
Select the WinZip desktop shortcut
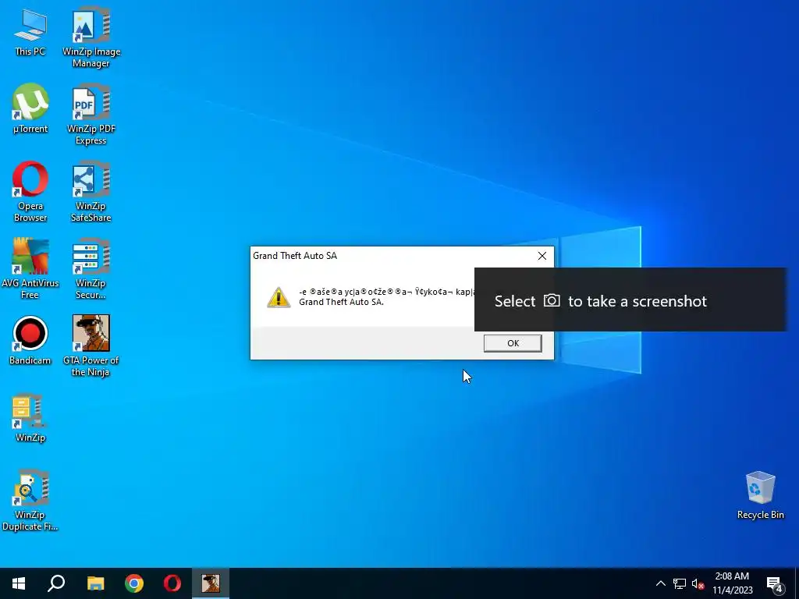coord(30,418)
